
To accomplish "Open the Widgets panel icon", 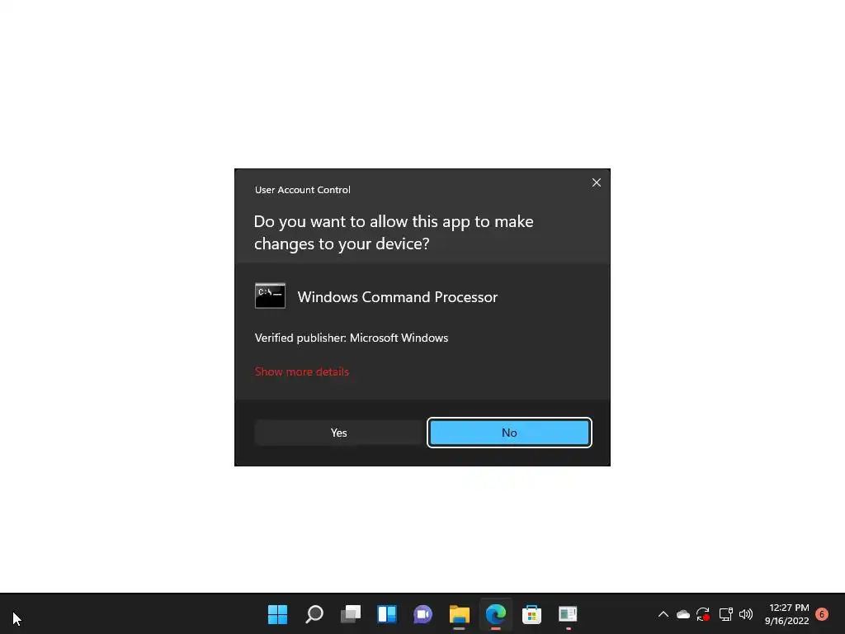I will click(x=387, y=614).
